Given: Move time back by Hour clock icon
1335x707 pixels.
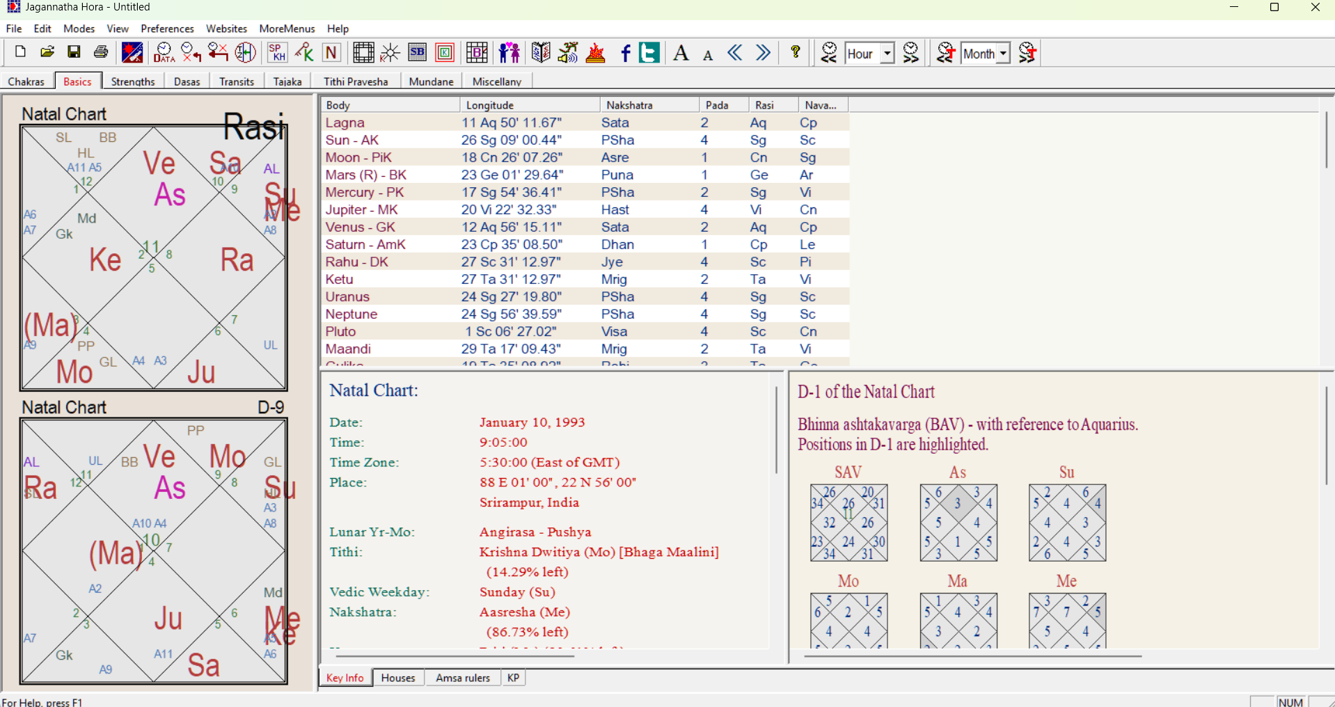Looking at the screenshot, I should (x=829, y=52).
